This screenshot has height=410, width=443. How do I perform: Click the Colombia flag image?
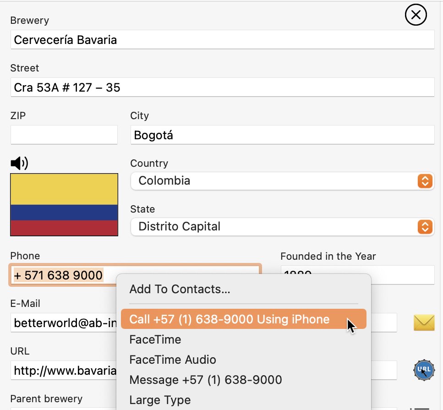tap(64, 205)
